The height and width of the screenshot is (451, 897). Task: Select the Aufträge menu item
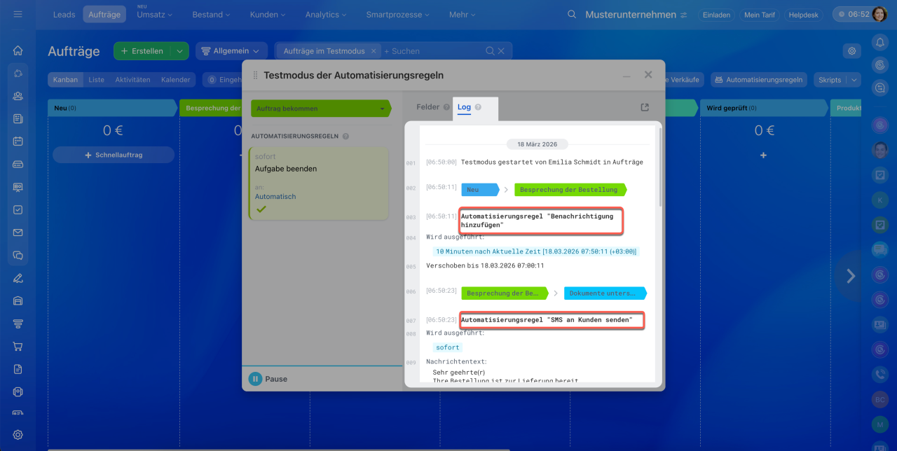click(104, 15)
